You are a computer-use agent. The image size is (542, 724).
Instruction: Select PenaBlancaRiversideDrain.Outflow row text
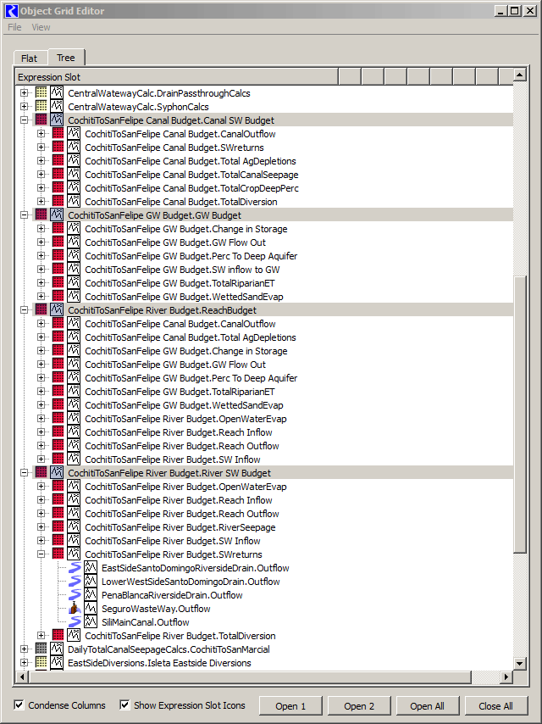click(172, 595)
